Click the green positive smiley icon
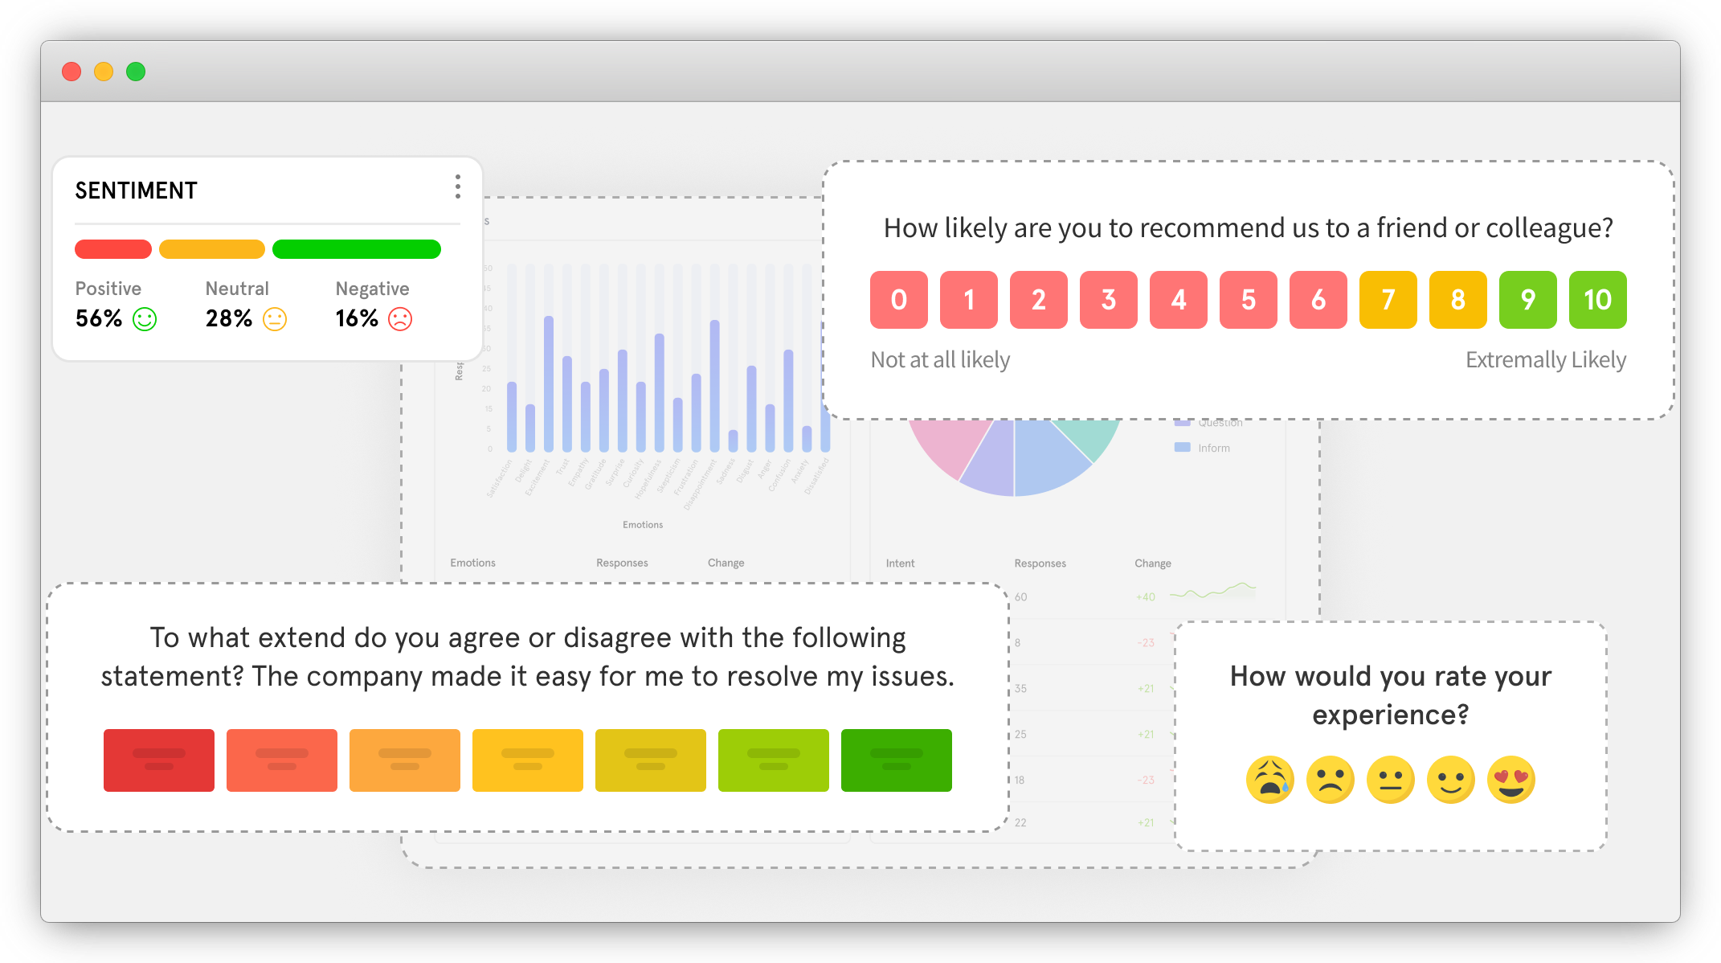 coord(145,319)
